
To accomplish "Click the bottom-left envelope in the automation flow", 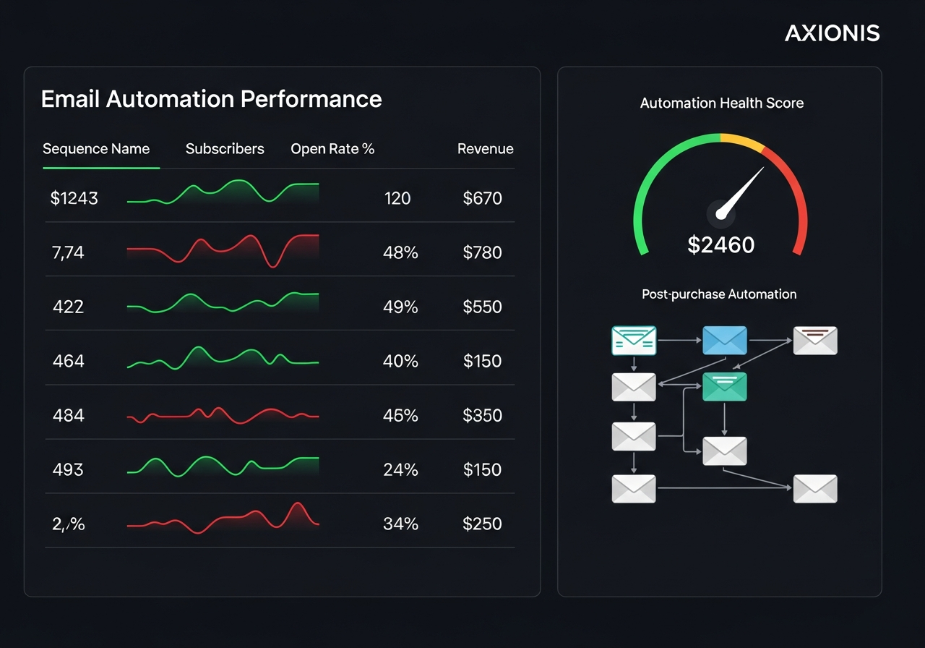I will [x=634, y=488].
